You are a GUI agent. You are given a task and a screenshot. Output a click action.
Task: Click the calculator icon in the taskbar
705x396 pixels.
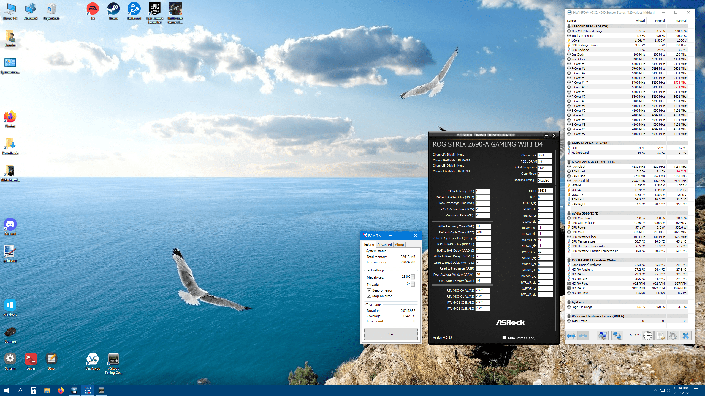point(34,391)
